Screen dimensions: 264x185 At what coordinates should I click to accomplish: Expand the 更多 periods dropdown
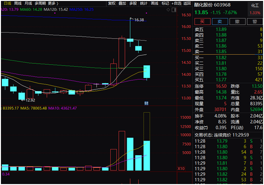pos(53,3)
